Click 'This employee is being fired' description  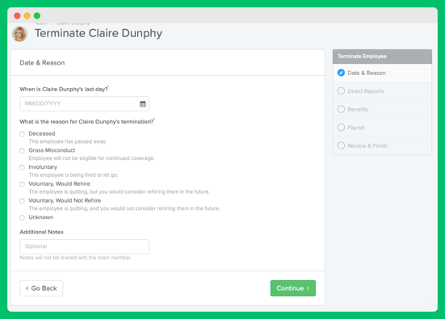point(73,174)
